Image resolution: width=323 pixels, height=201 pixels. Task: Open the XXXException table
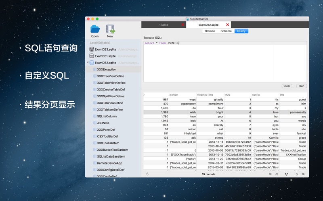(x=107, y=69)
